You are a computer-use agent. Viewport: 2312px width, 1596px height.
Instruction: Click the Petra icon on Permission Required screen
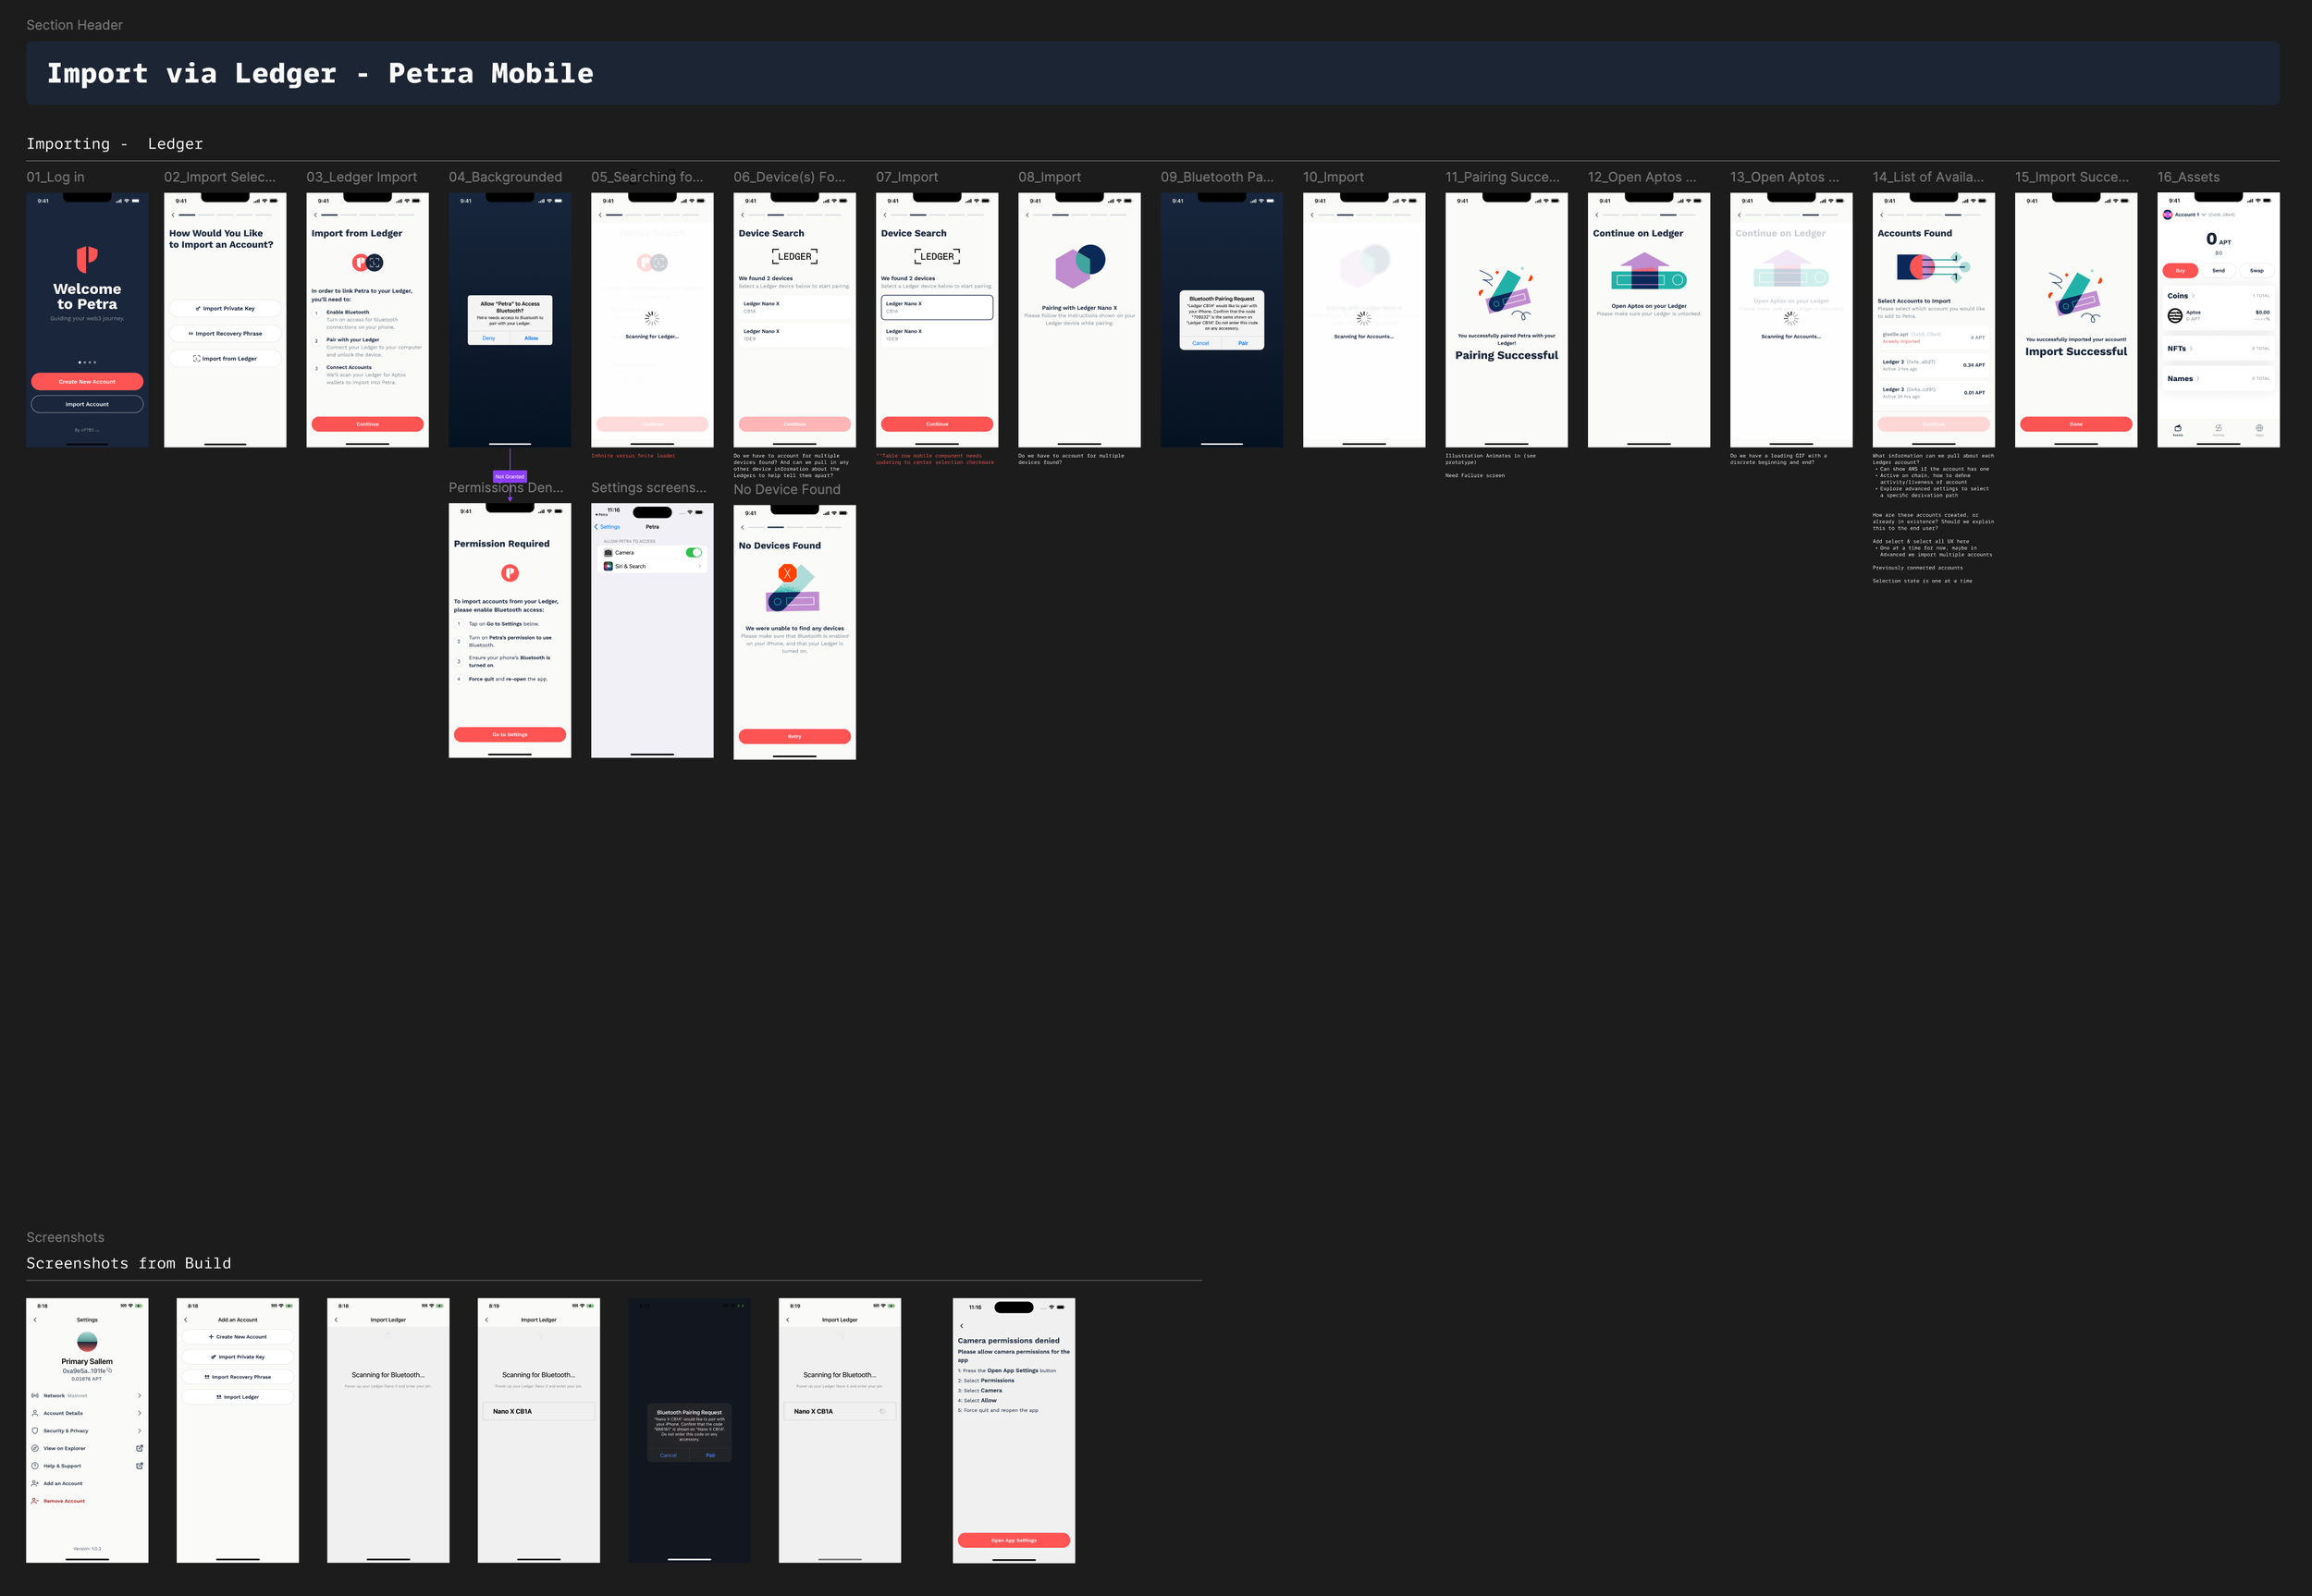coord(510,573)
